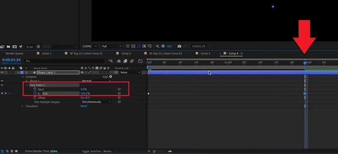The width and height of the screenshot is (338, 154).
Task: Toggle keyframe diamond in End row's navigator
Action: [5, 93]
